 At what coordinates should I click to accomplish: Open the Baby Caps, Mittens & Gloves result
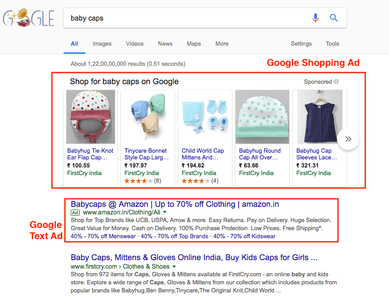194,257
